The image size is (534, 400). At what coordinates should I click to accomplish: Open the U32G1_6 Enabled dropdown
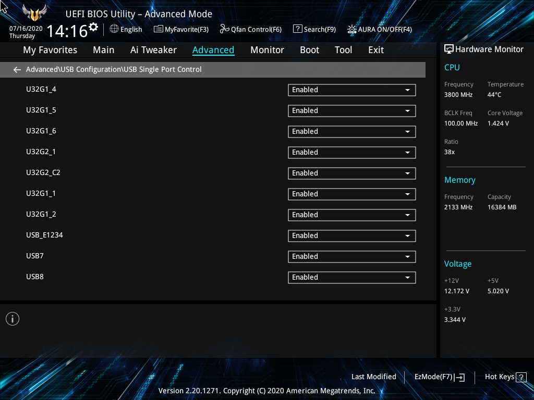[x=352, y=132]
